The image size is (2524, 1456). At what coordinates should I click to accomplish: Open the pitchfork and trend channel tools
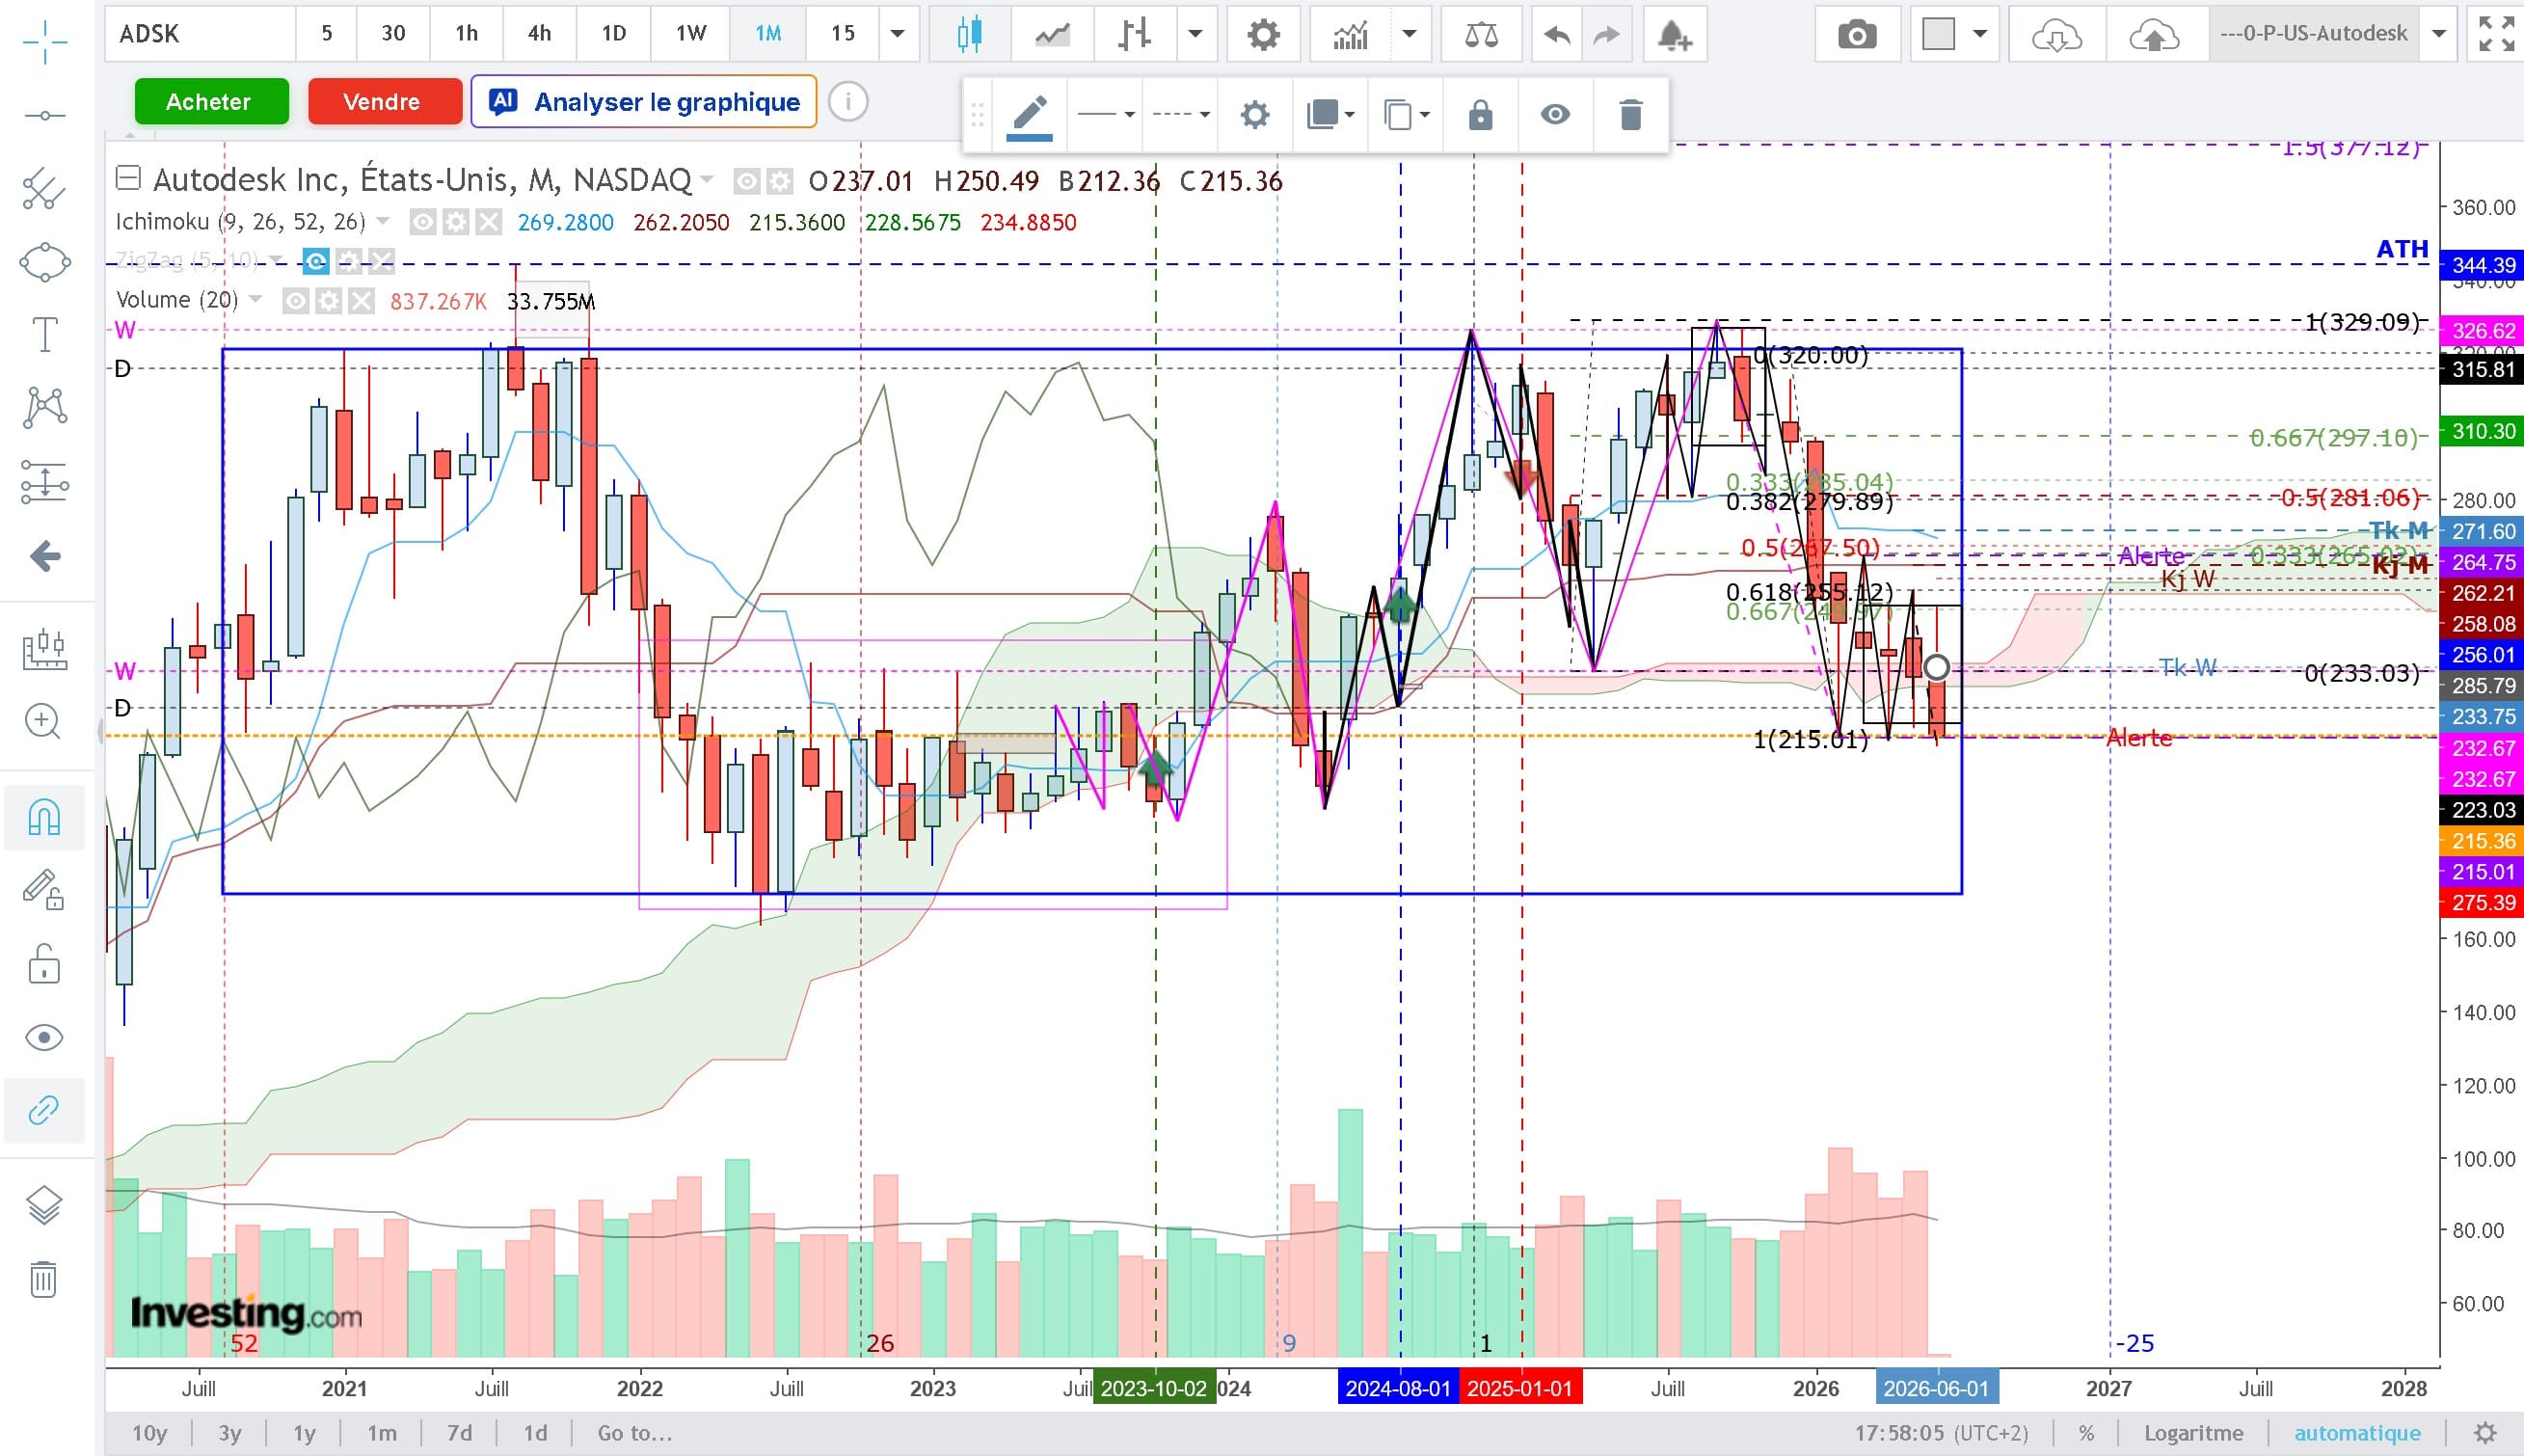[x=44, y=189]
